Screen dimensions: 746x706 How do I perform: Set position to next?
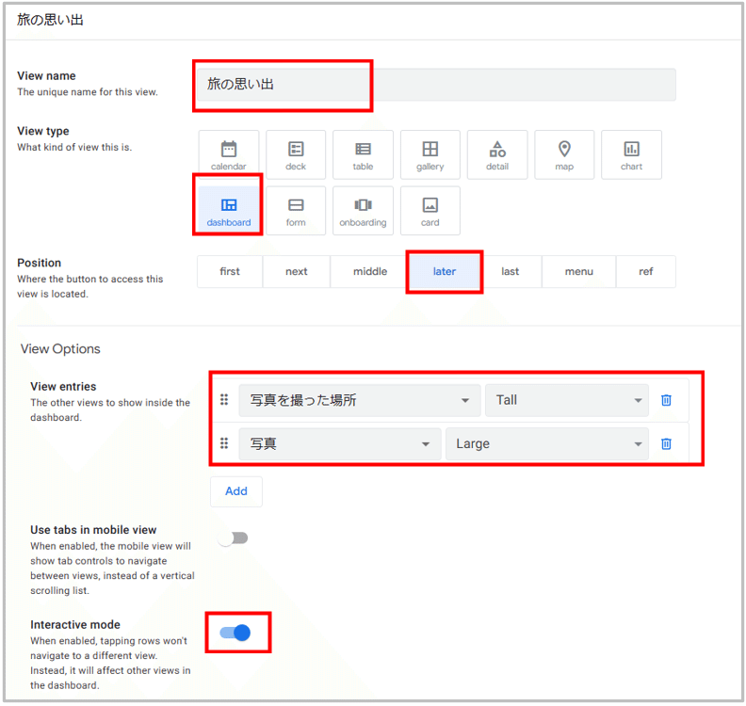point(297,271)
